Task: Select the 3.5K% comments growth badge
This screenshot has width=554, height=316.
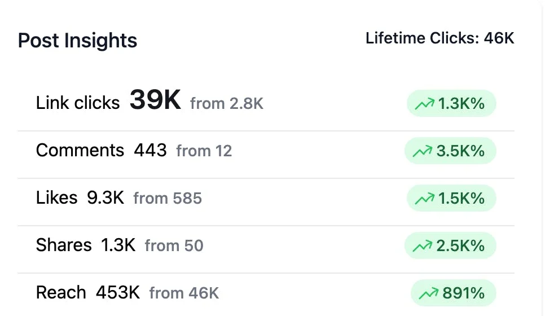Action: click(451, 151)
